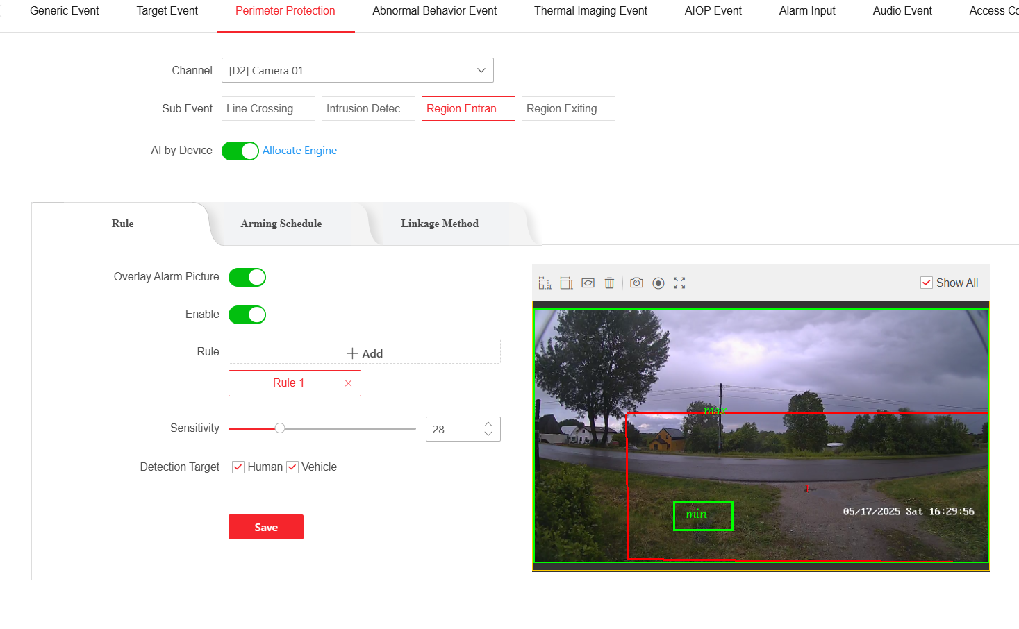Decrease the sensitivity value with down arrow
Image resolution: width=1019 pixels, height=629 pixels.
[488, 435]
